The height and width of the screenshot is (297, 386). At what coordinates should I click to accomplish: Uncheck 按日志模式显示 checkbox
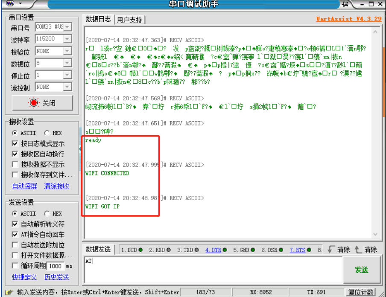(15, 144)
